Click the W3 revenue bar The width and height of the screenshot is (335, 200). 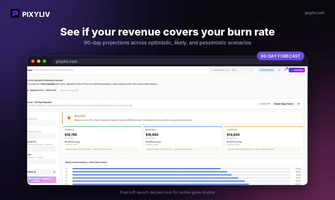152,175
